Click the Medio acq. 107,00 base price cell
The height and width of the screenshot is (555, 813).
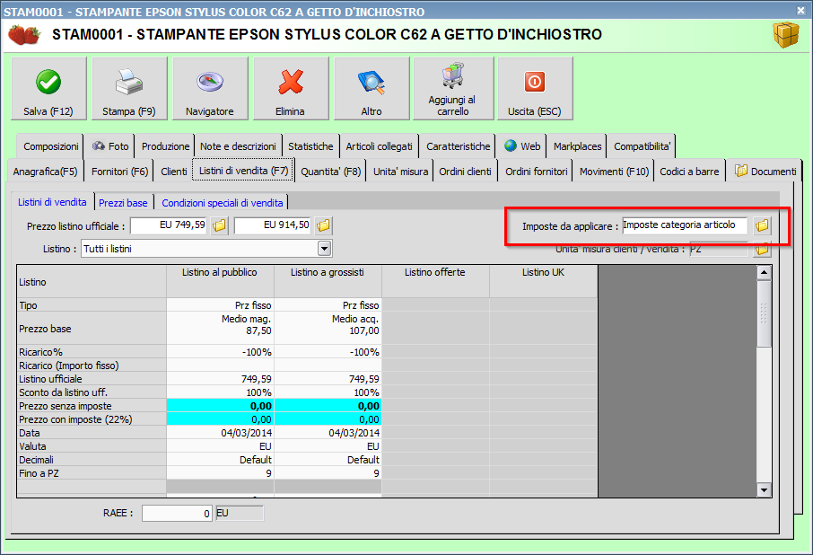pos(328,329)
